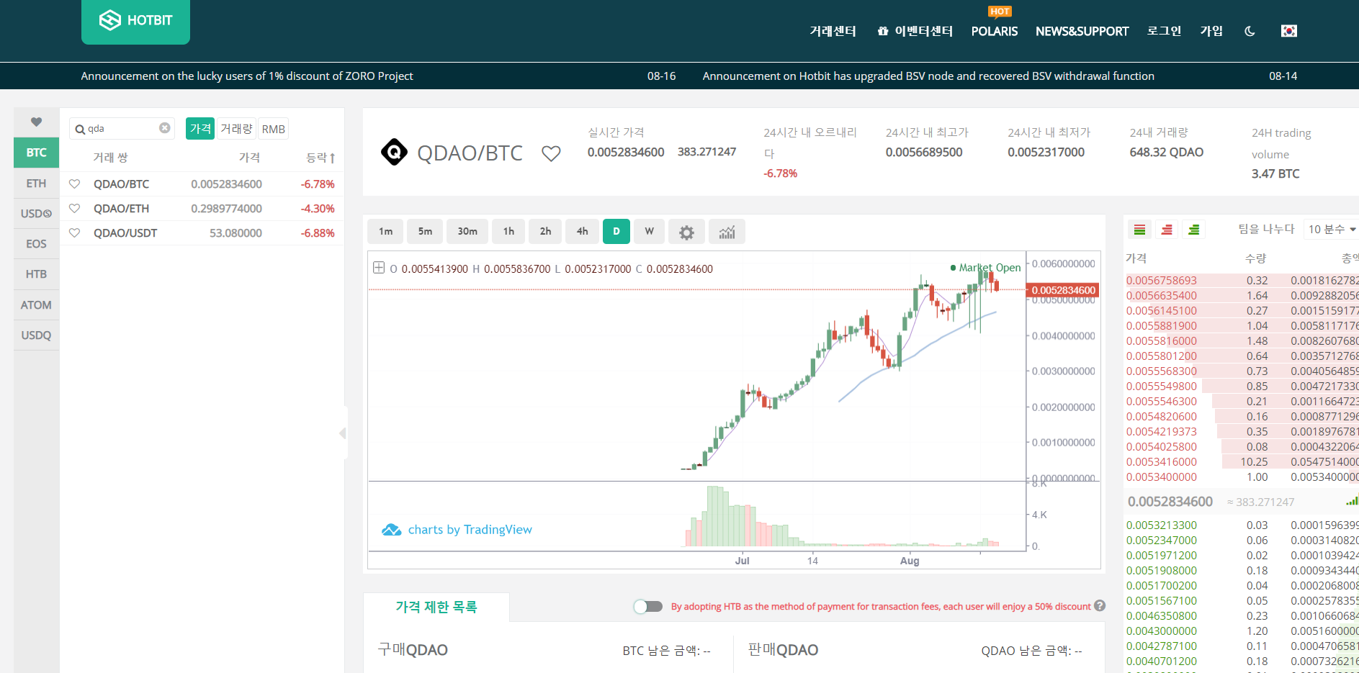Image resolution: width=1359 pixels, height=673 pixels.
Task: Open charts by TradingView link
Action: tap(457, 530)
